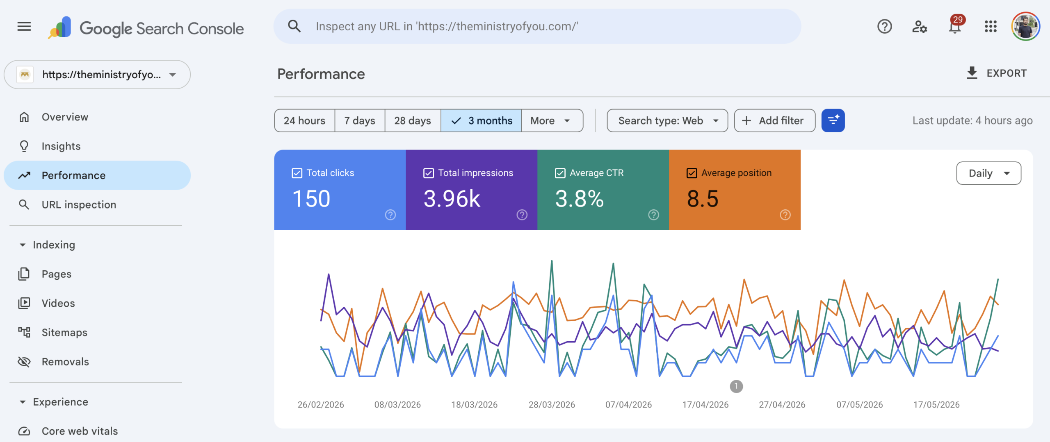Open users and permissions settings icon
This screenshot has width=1050, height=442.
pyautogui.click(x=920, y=27)
